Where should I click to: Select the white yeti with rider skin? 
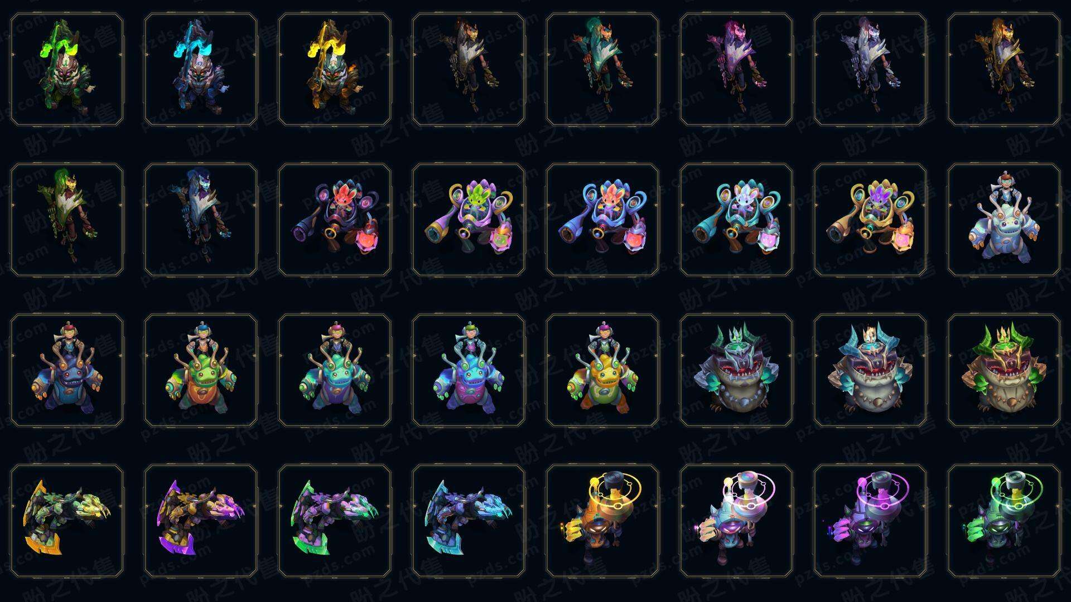click(x=1004, y=220)
